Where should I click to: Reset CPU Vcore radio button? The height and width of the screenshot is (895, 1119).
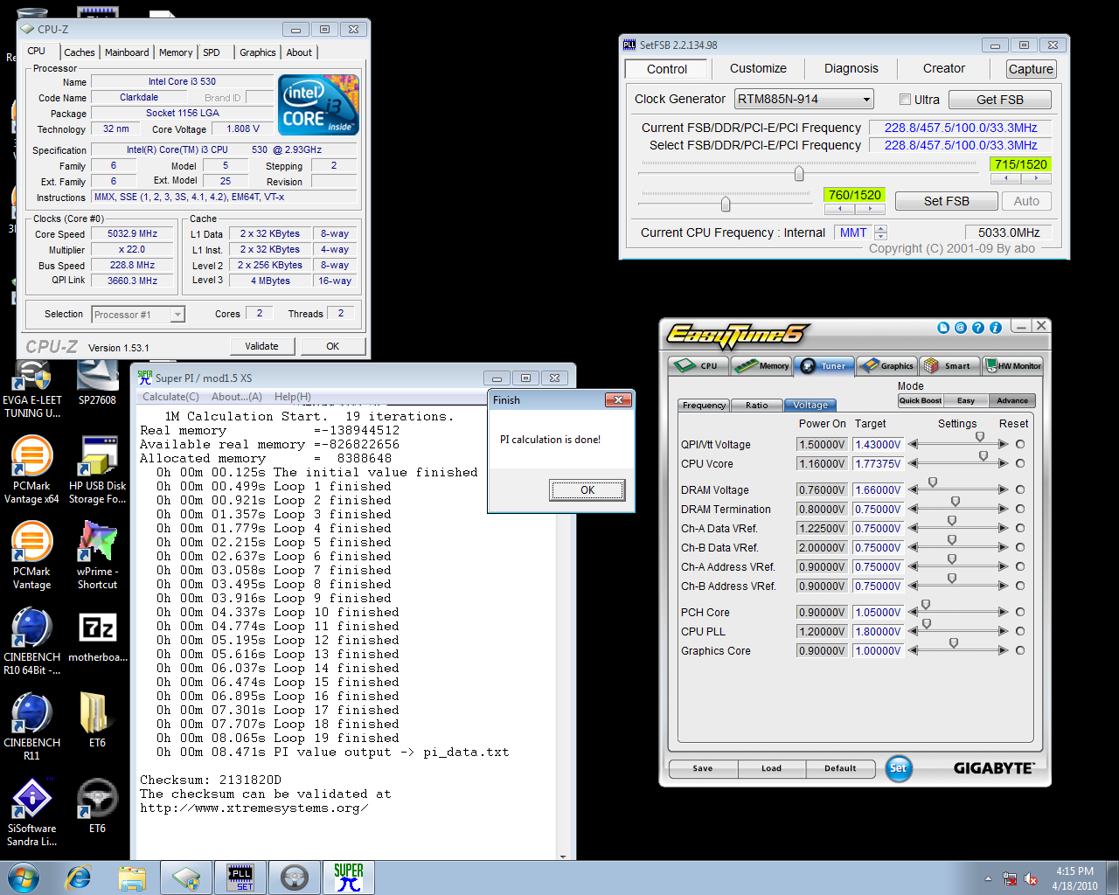click(x=1020, y=463)
